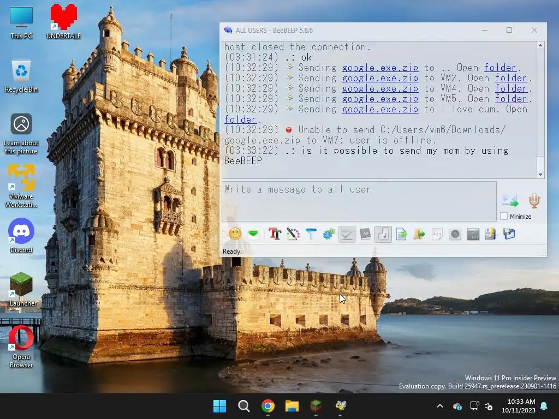The width and height of the screenshot is (559, 419).
Task: Click the green tray icon beside the smiley
Action: point(253,234)
